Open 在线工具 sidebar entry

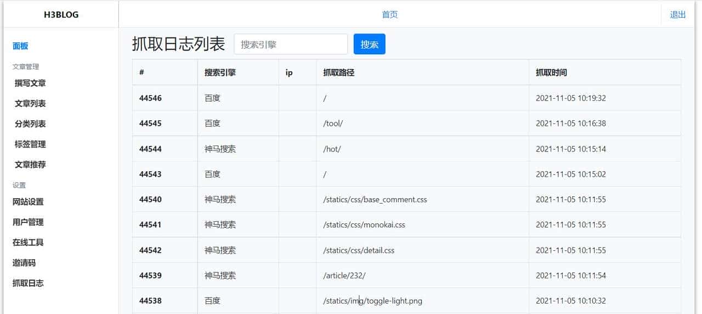click(28, 243)
